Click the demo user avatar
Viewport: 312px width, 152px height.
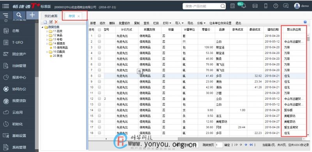[x=297, y=6]
